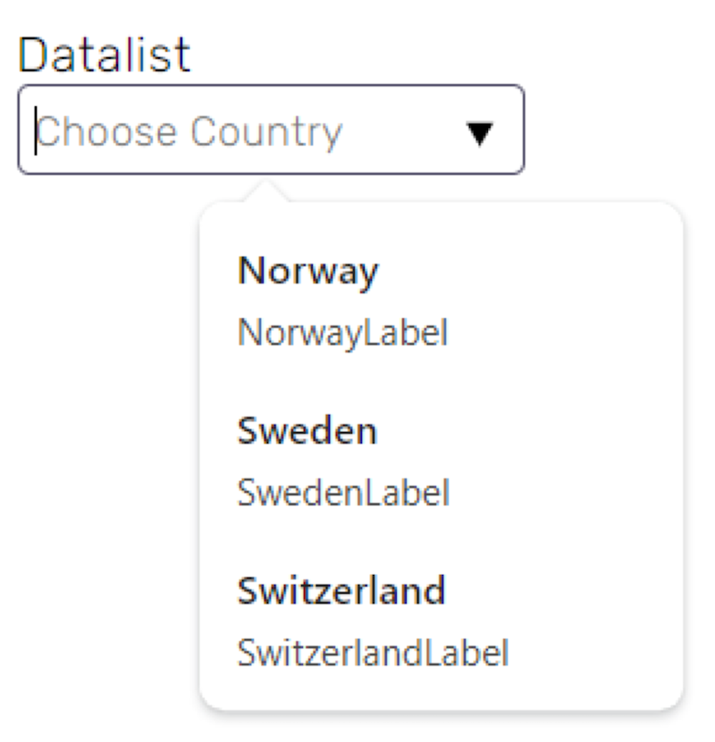715x742 pixels.
Task: Focus the Choose Country input field
Action: pos(271,130)
